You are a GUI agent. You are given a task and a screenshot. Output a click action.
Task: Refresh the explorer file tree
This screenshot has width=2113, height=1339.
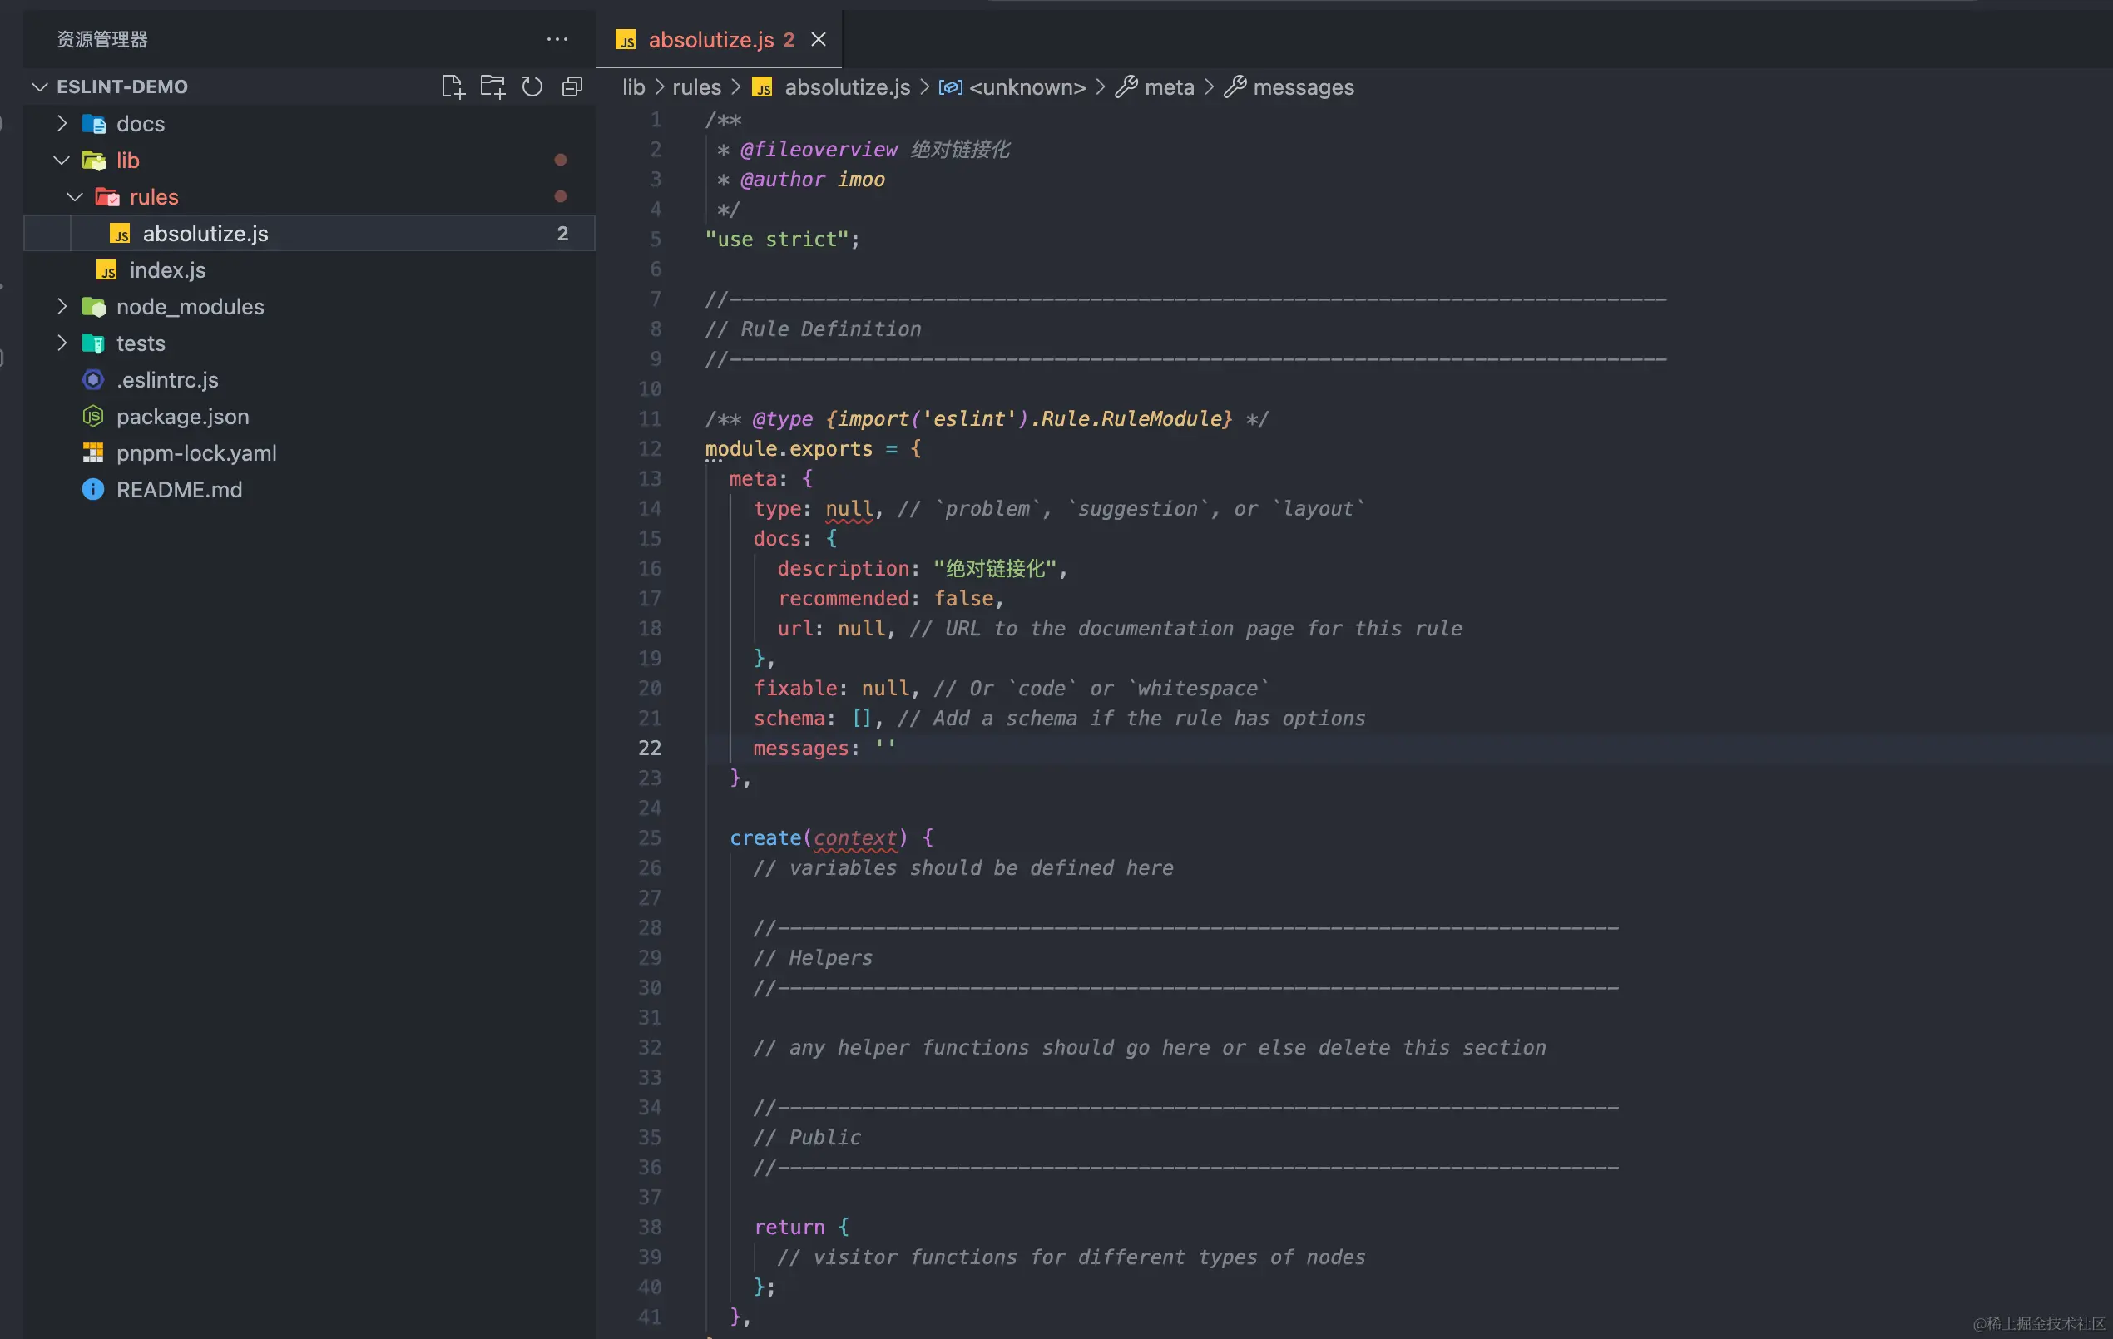pos(532,86)
